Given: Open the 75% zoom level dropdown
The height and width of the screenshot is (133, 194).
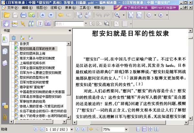Looking at the screenshot, I should tap(126, 129).
